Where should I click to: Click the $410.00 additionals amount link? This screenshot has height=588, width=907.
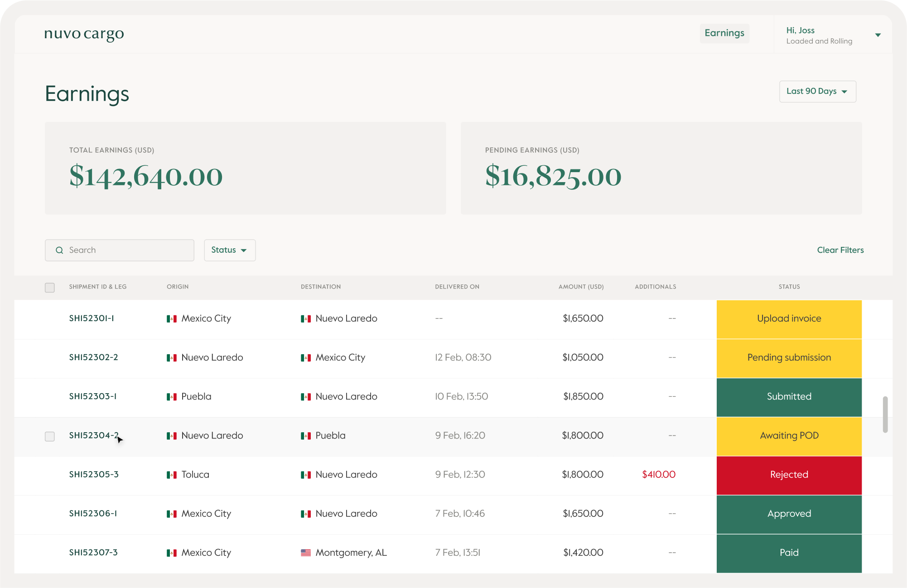pyautogui.click(x=658, y=474)
